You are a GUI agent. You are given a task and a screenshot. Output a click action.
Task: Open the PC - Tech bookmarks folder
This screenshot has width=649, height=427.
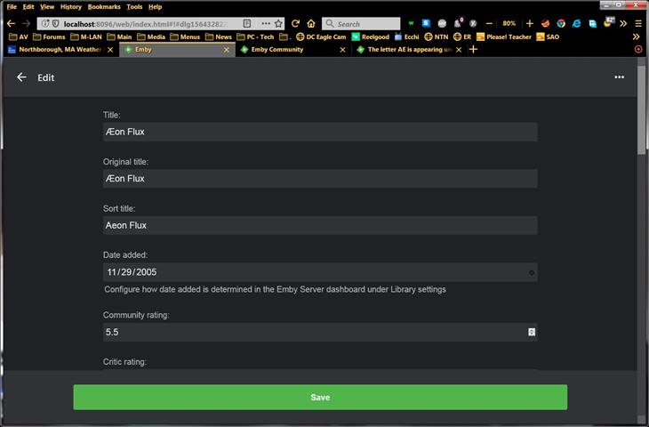[x=255, y=36]
